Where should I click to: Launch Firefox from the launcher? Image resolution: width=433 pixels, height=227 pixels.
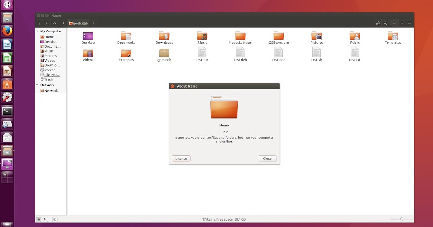7,31
